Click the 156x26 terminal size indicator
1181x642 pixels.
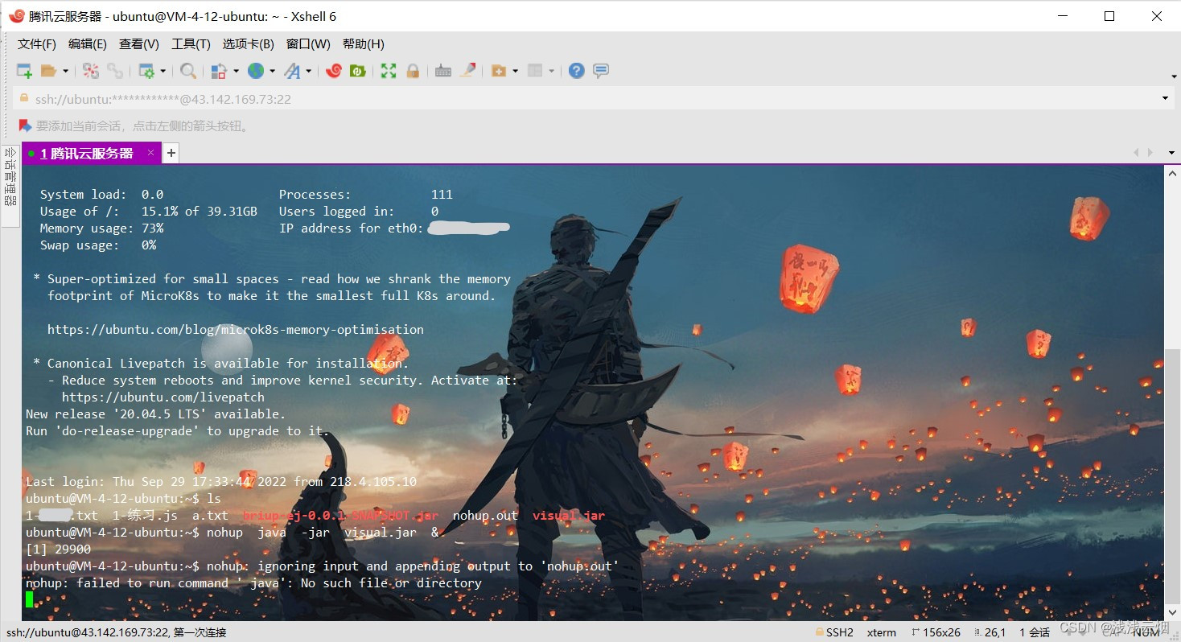[936, 632]
